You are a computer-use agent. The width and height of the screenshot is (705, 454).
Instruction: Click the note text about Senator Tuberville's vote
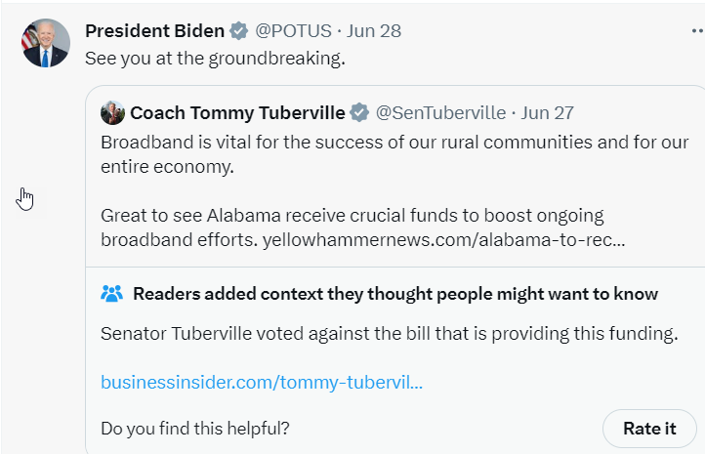pyautogui.click(x=389, y=334)
